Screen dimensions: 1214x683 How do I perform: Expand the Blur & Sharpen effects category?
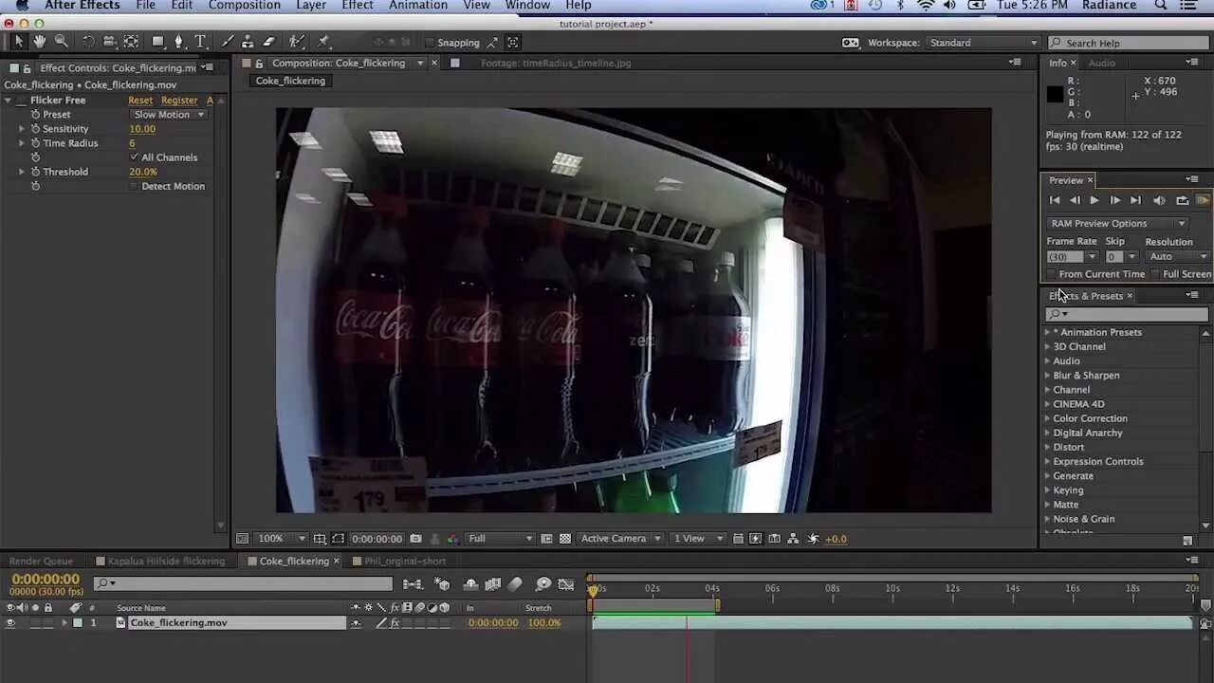click(x=1048, y=376)
